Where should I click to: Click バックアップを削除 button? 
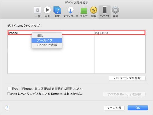[127, 78]
